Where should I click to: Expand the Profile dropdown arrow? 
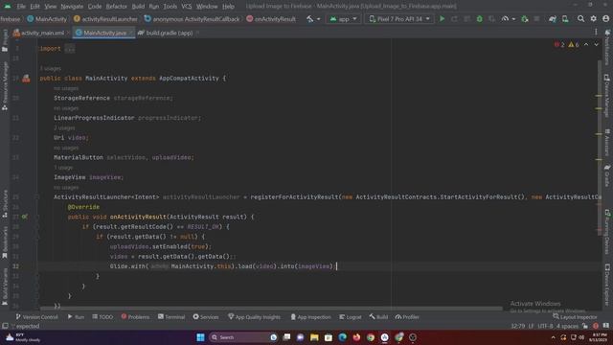513,19
